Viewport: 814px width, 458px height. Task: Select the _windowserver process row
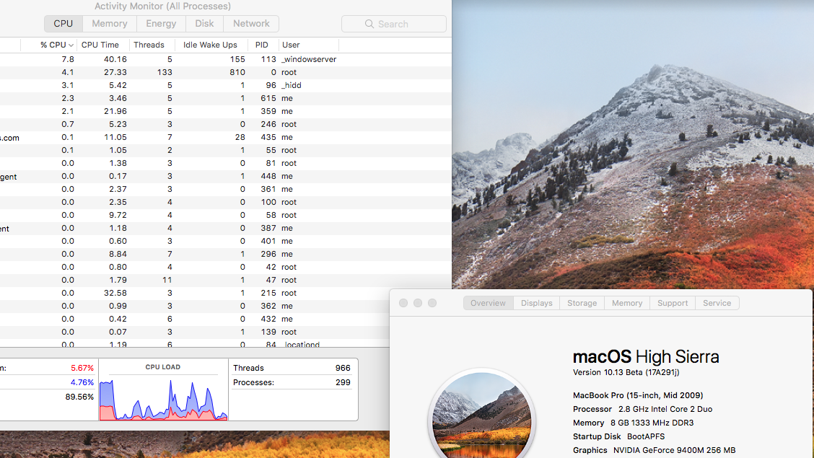coord(226,60)
